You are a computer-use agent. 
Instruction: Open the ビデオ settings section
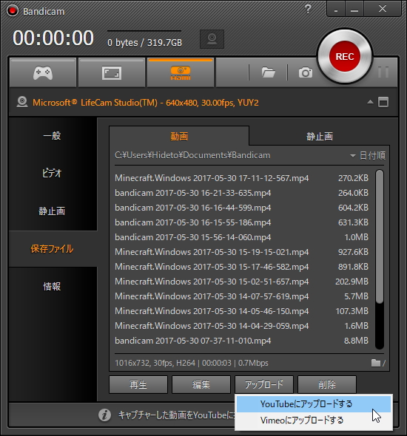coord(53,173)
